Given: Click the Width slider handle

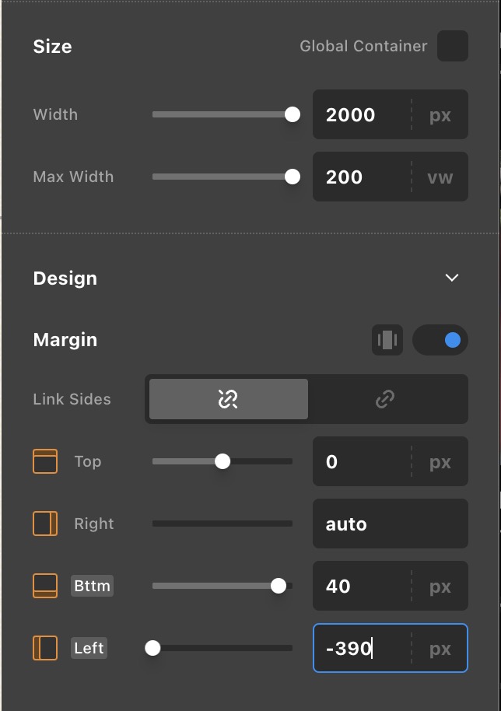Looking at the screenshot, I should pos(293,114).
